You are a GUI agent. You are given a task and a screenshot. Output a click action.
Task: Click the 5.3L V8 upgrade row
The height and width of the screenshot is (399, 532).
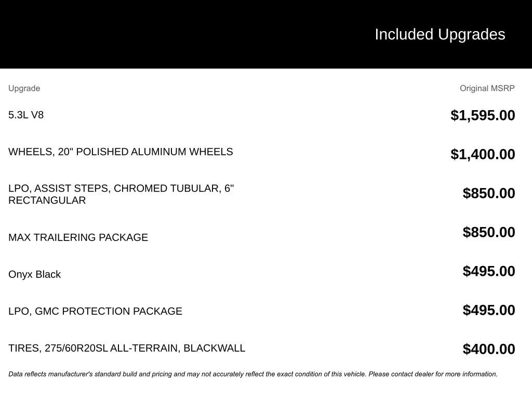26,115
